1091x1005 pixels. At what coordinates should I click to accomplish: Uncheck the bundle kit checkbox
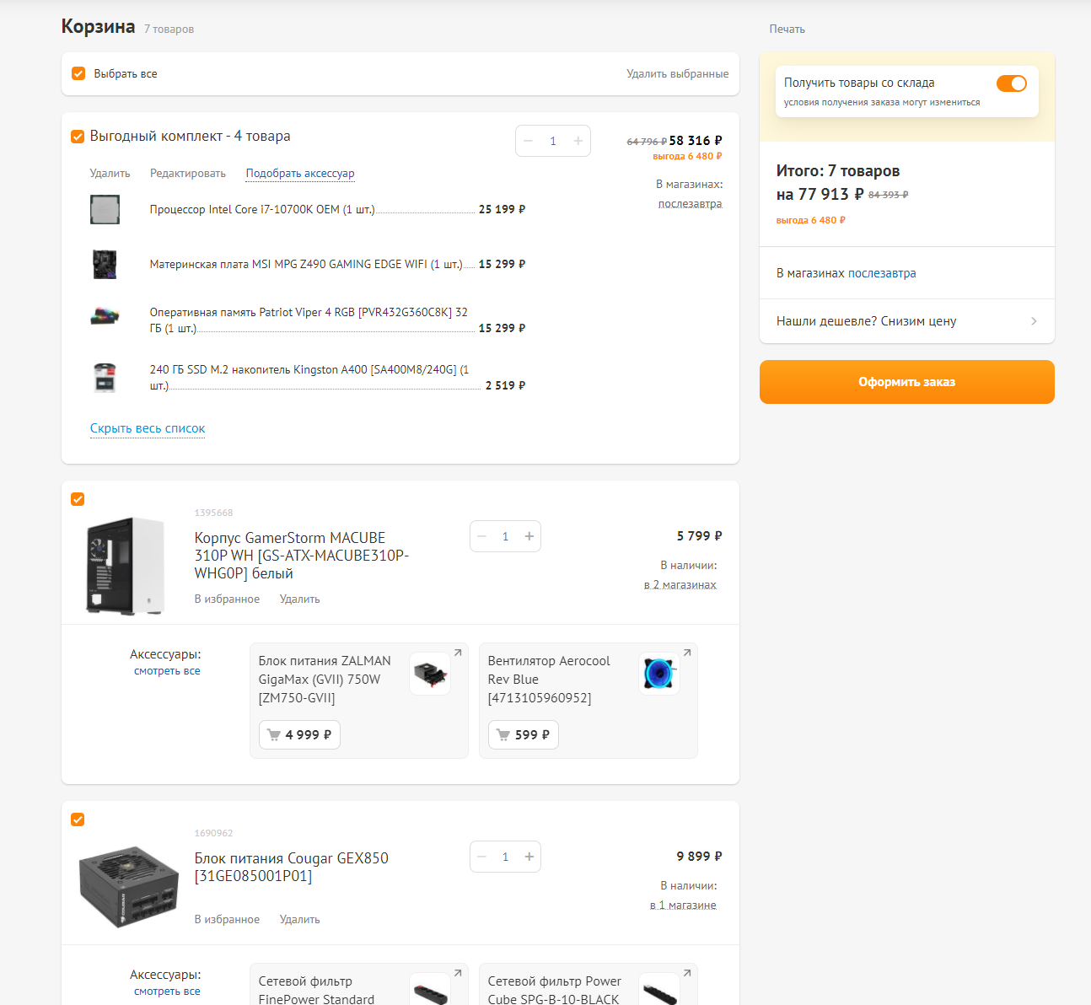78,137
